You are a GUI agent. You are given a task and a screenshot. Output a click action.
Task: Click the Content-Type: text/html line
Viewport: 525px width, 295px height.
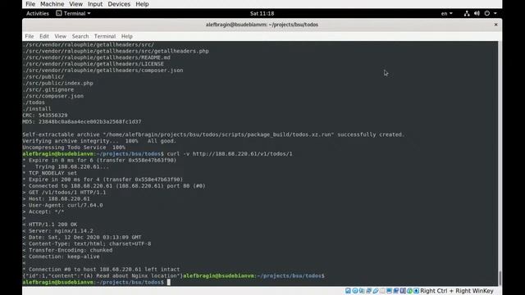(87, 244)
